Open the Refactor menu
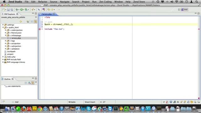Viewport: 201px width, 113px height. [43, 2]
